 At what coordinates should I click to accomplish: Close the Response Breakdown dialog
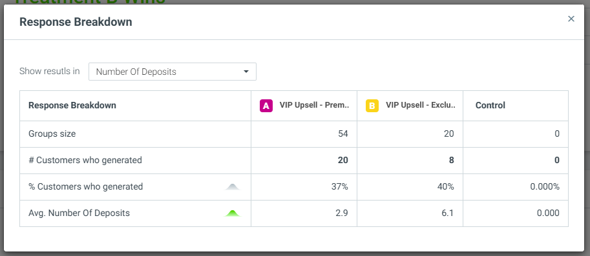(571, 19)
